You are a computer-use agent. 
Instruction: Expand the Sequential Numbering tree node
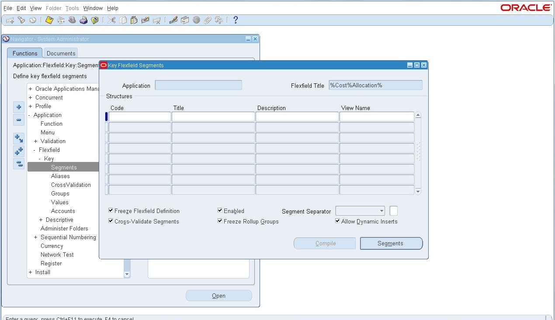pyautogui.click(x=35, y=237)
